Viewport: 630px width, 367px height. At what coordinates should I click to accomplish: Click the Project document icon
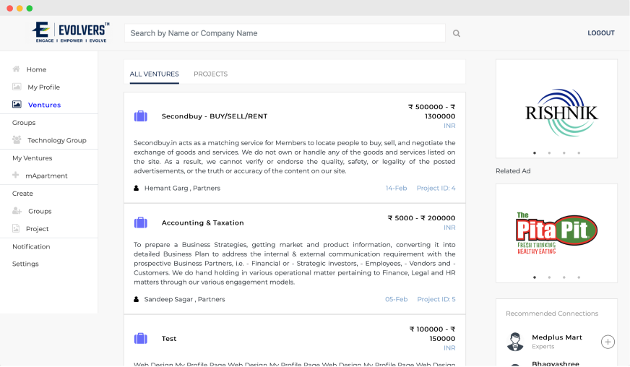tap(16, 228)
